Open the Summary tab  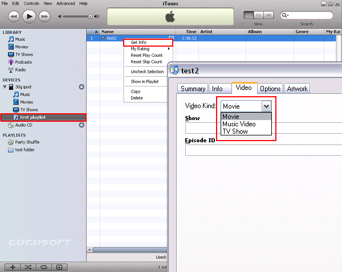point(193,89)
